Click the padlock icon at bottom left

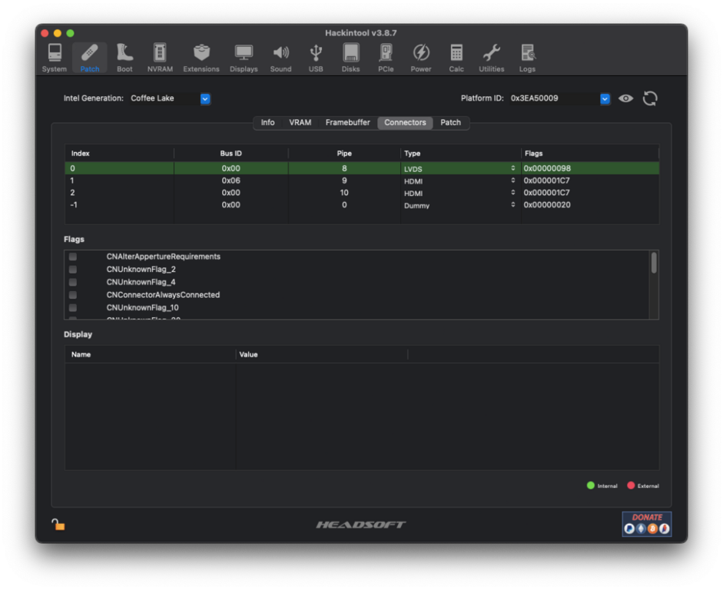(x=58, y=524)
